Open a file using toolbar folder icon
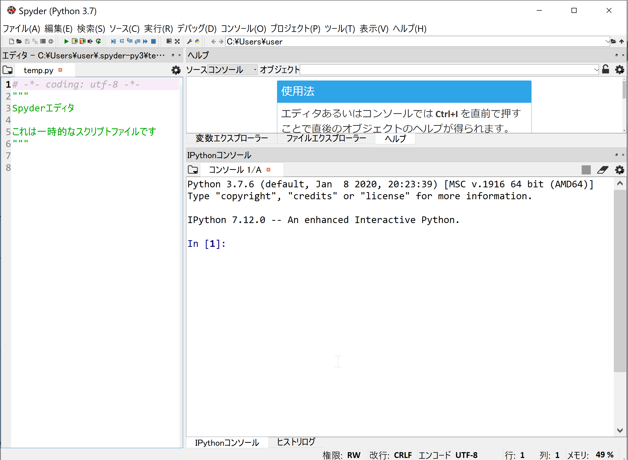Image resolution: width=628 pixels, height=460 pixels. coord(19,42)
